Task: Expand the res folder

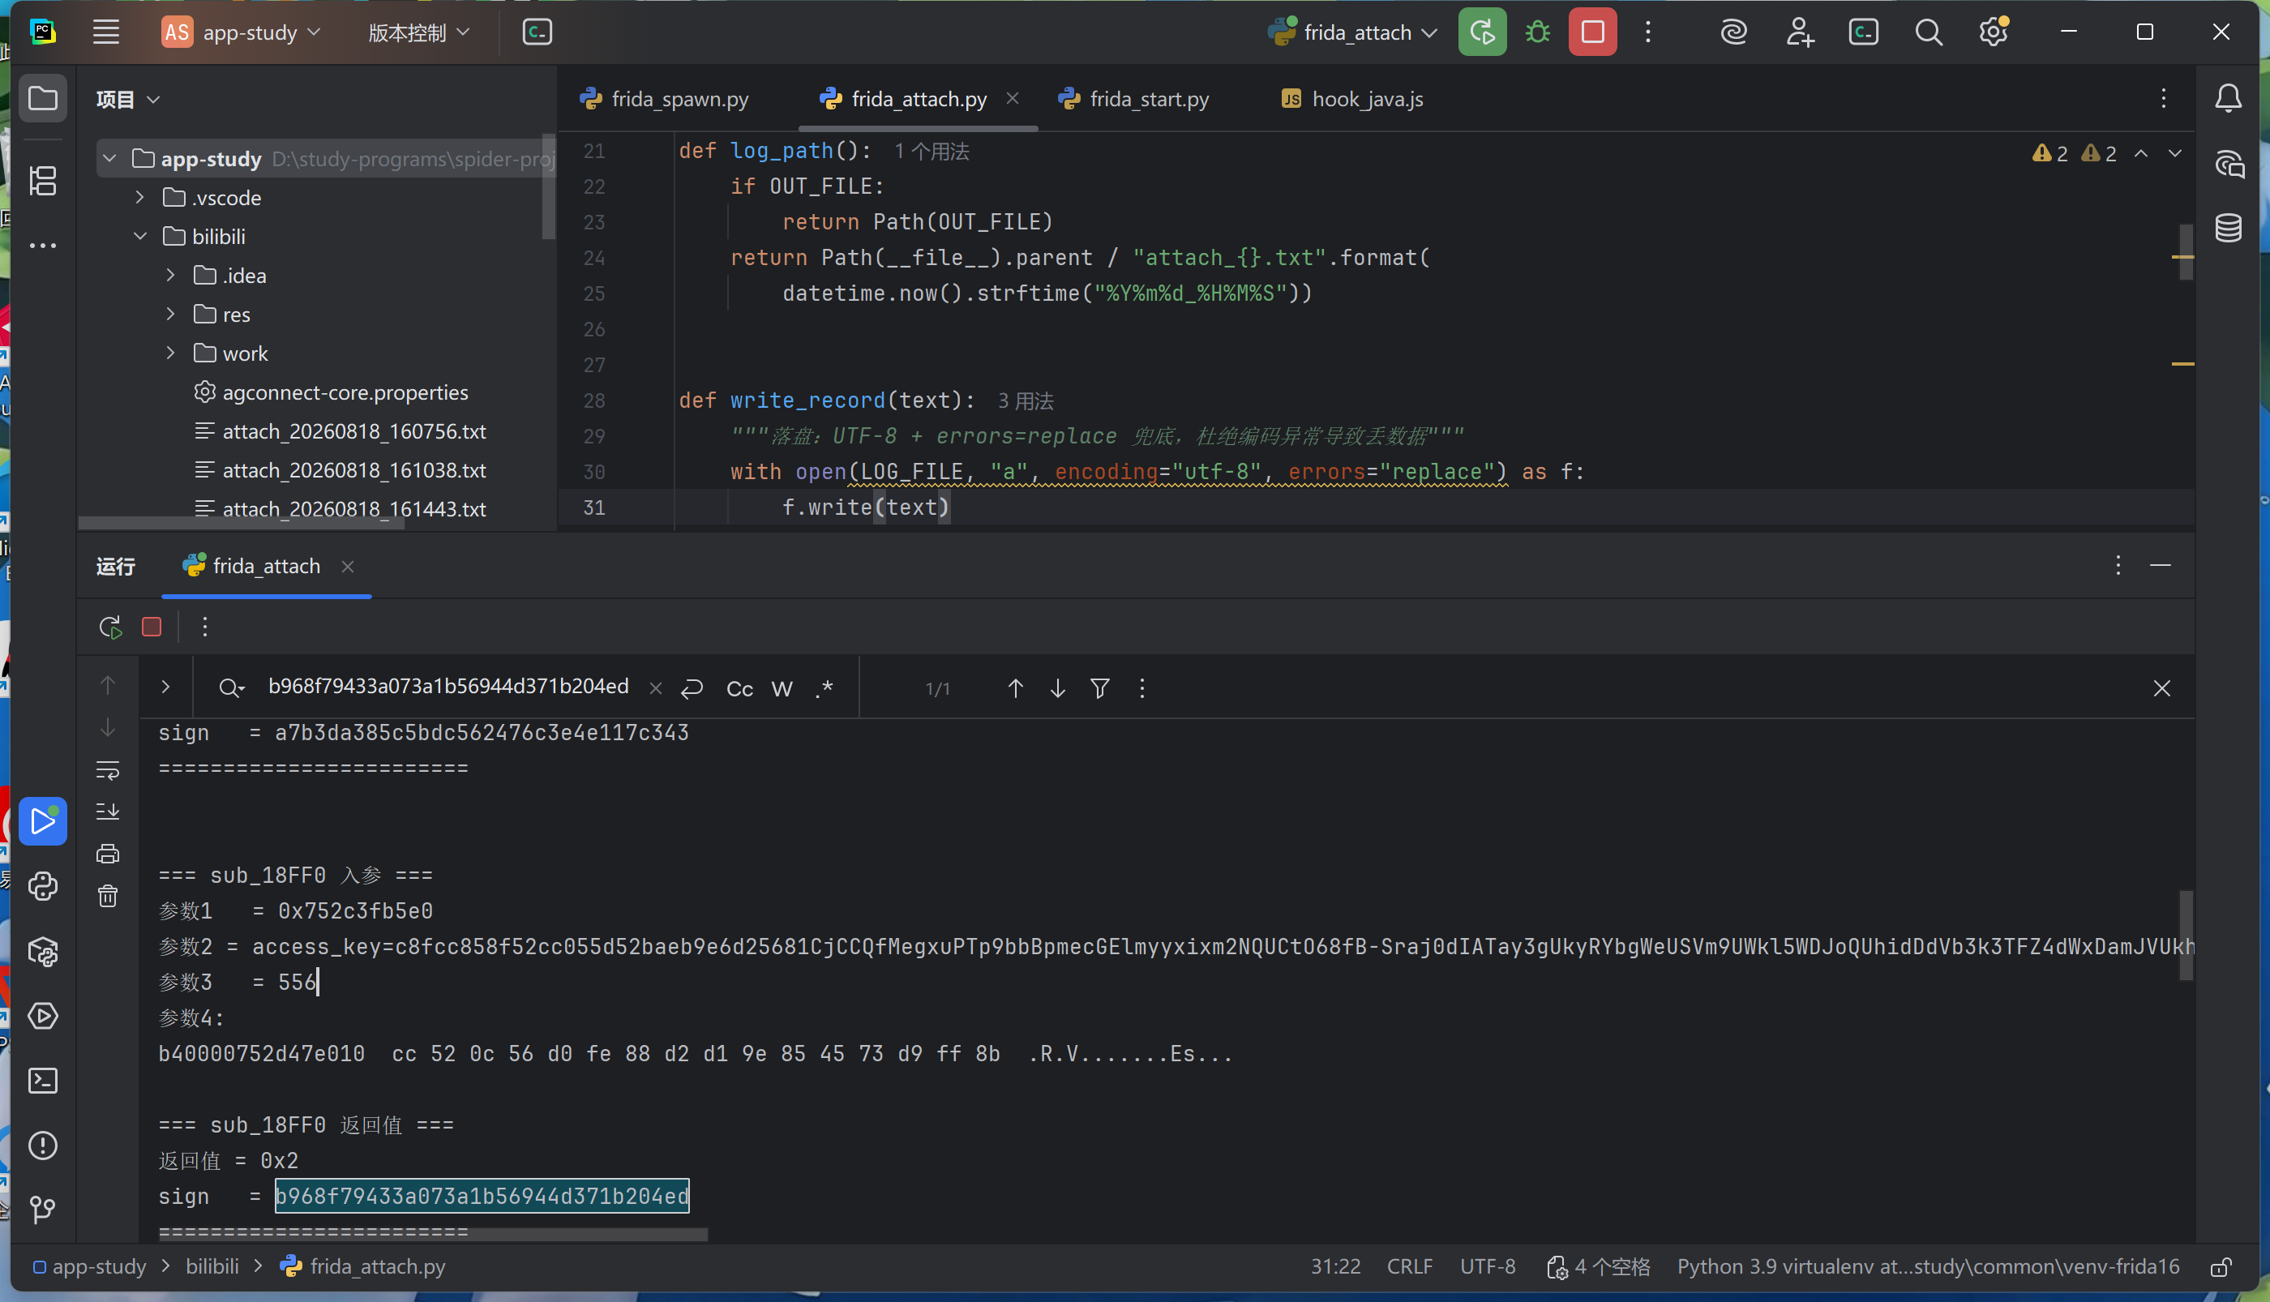Action: tap(170, 314)
